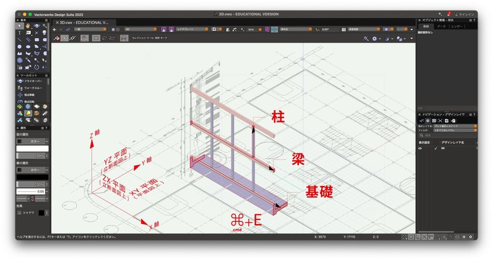493x258 pixels.
Task: Toggle single object scaling mode
Action: point(65,38)
